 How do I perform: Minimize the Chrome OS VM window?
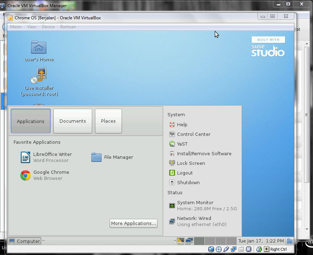[x=263, y=16]
